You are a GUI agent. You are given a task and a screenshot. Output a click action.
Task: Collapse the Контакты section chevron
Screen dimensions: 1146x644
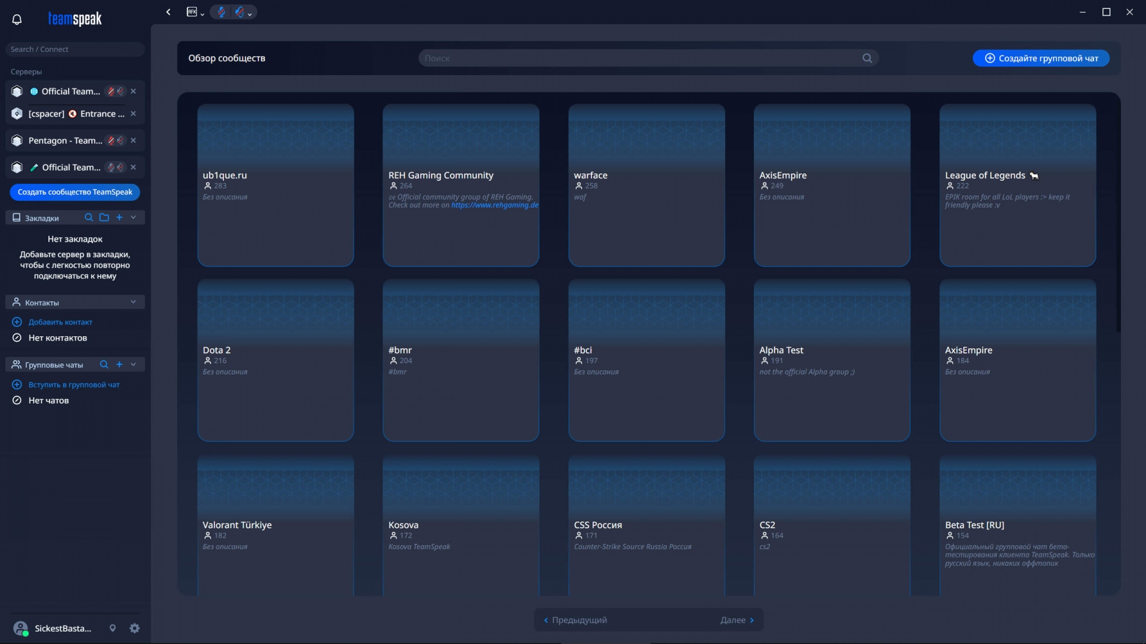[x=133, y=302]
